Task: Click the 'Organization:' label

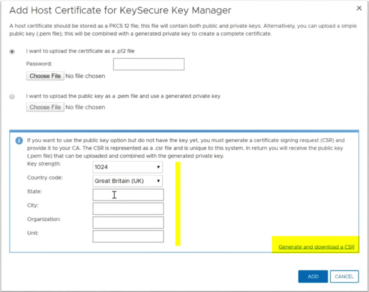Action: pyautogui.click(x=44, y=219)
